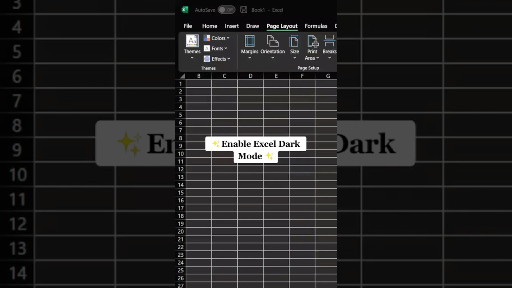Screen dimensions: 512x288
Task: Open the File tab
Action: pyautogui.click(x=188, y=26)
